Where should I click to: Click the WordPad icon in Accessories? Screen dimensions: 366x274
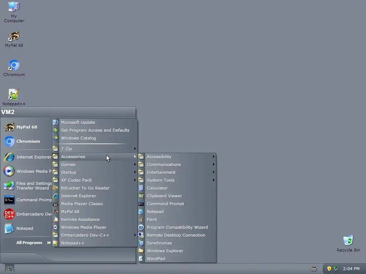coord(141,259)
